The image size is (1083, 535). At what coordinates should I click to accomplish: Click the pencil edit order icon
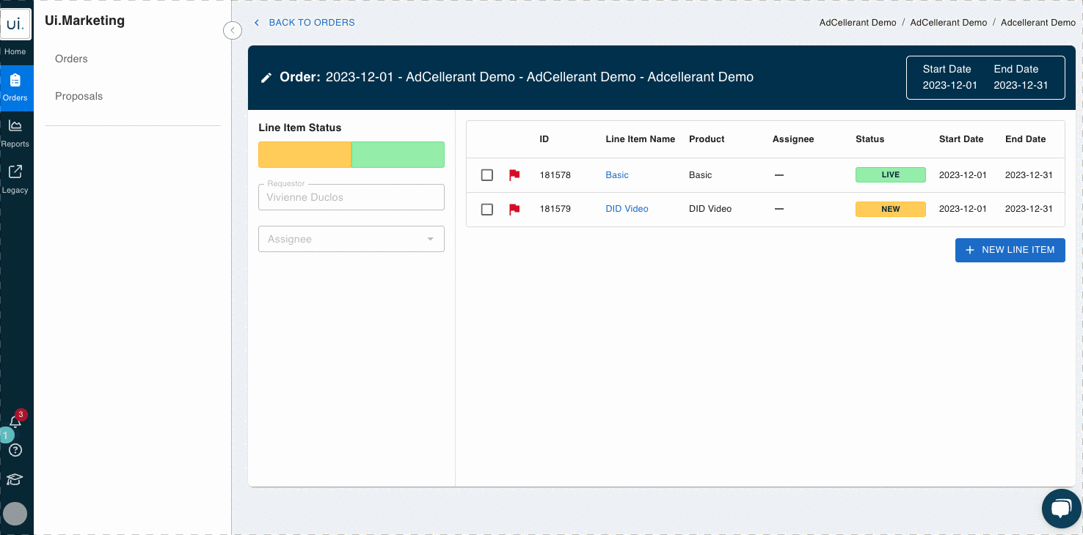(266, 78)
